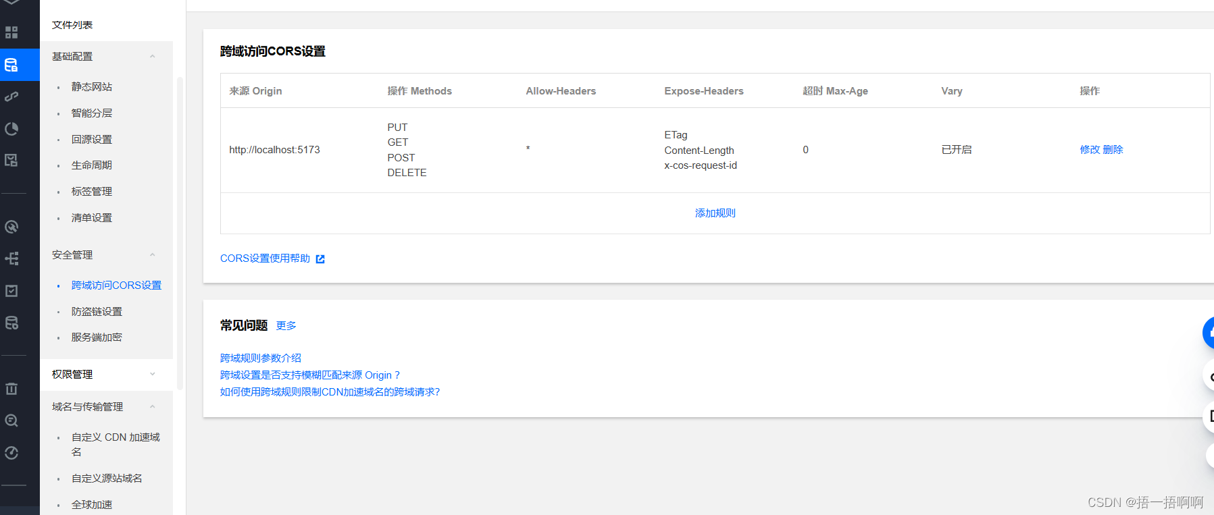
Task: Open 跨域规则参数介绍 FAQ link
Action: (261, 358)
